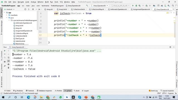The image size is (178, 100).
Task: Open PowerPoint from taskbar
Action: [86, 97]
